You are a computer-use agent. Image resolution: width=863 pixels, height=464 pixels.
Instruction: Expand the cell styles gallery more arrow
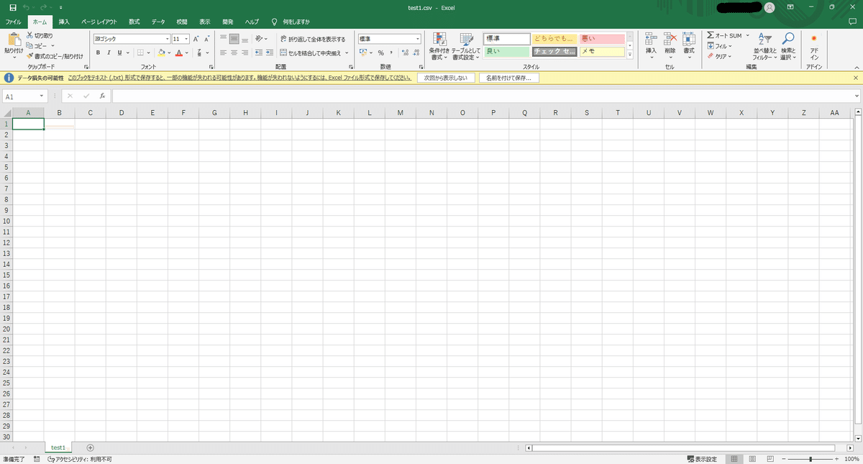click(631, 54)
